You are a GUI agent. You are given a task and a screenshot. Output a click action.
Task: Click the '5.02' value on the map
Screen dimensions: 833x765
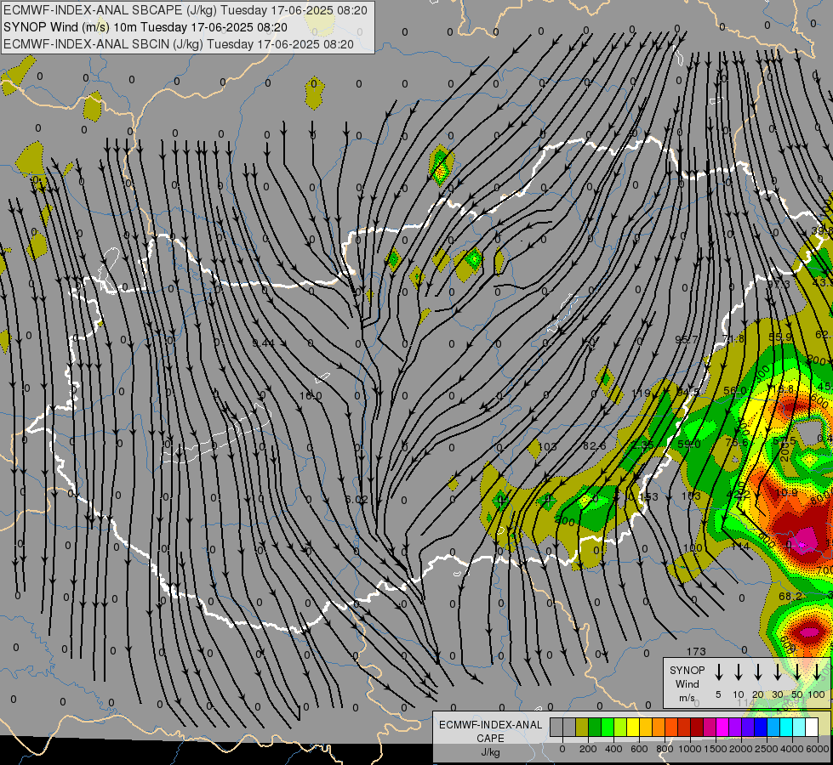click(x=357, y=500)
